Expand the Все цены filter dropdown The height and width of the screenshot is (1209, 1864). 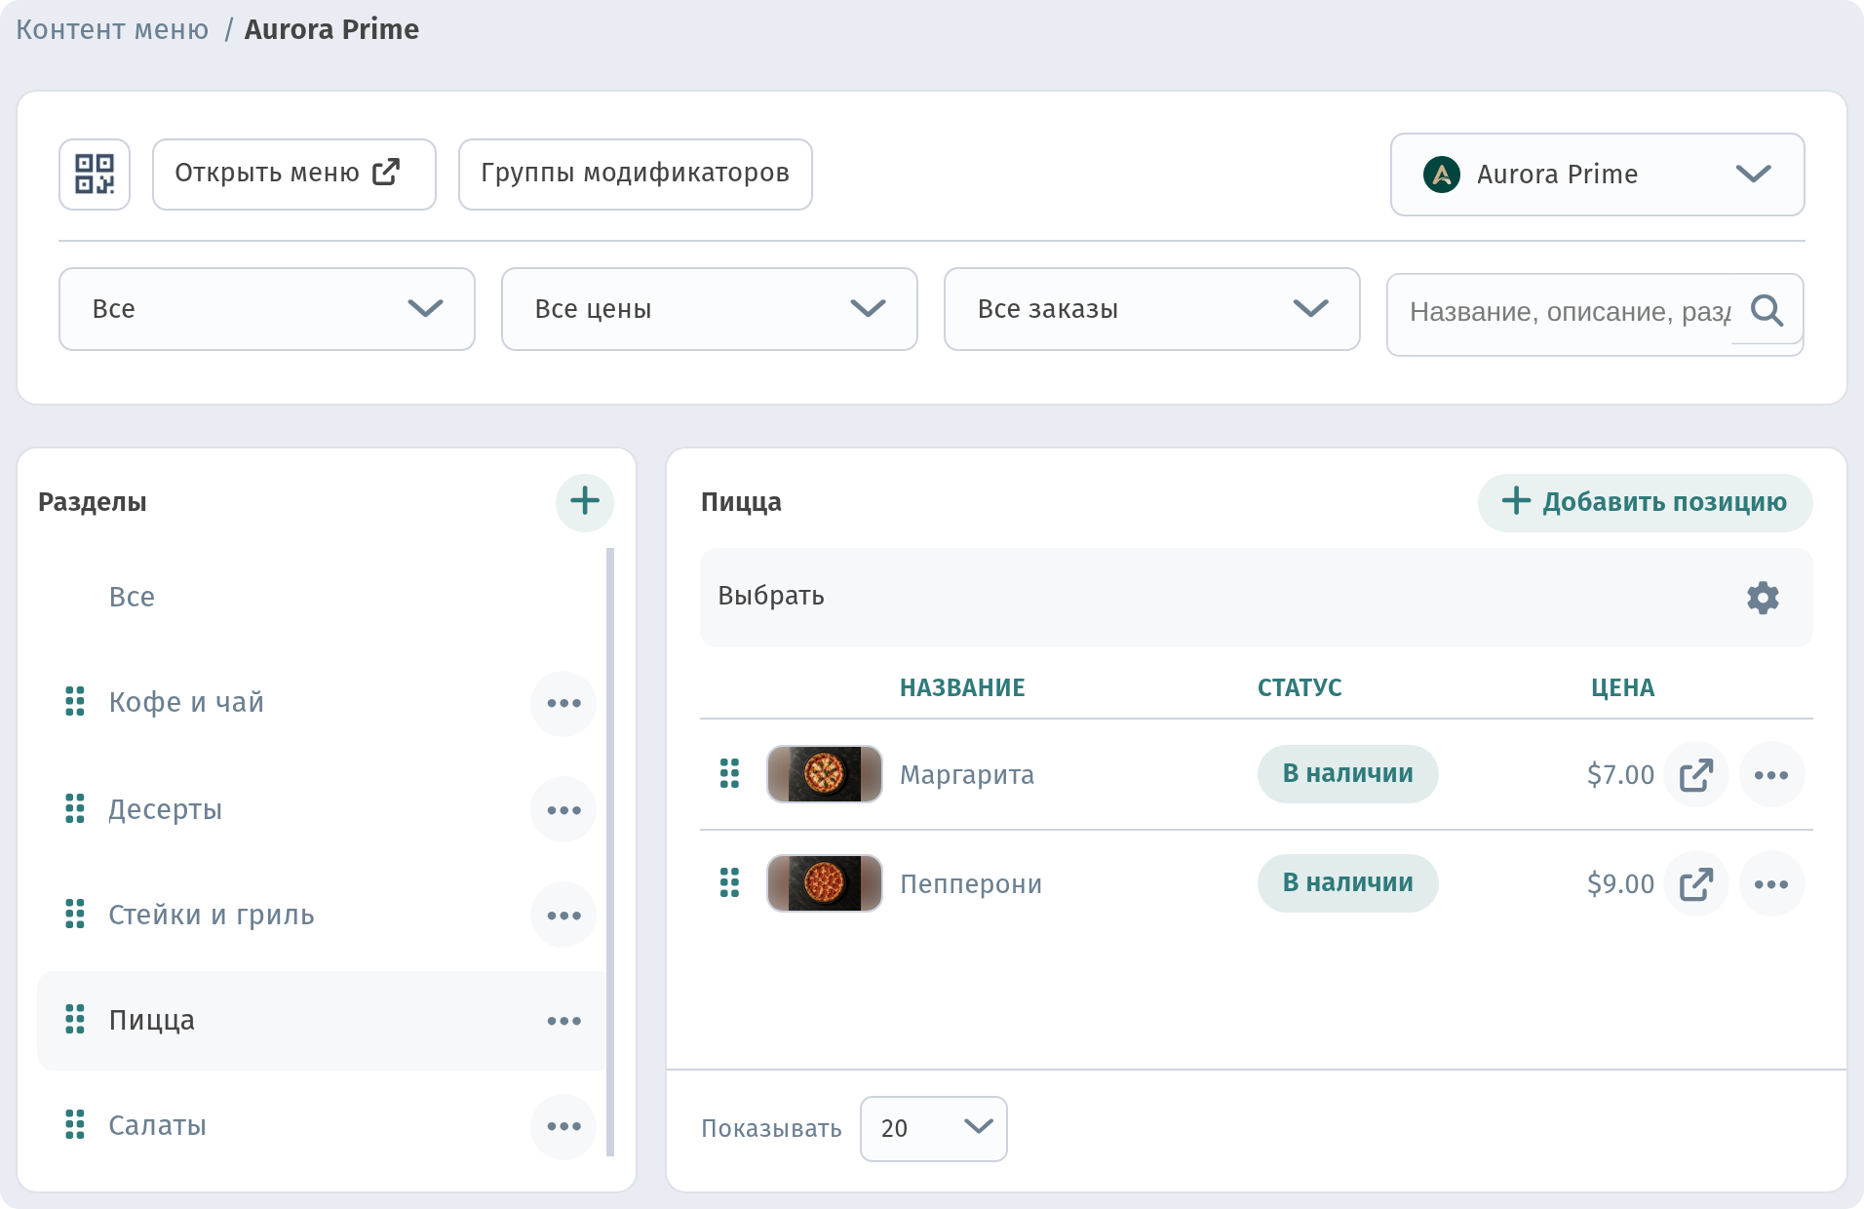pos(710,309)
